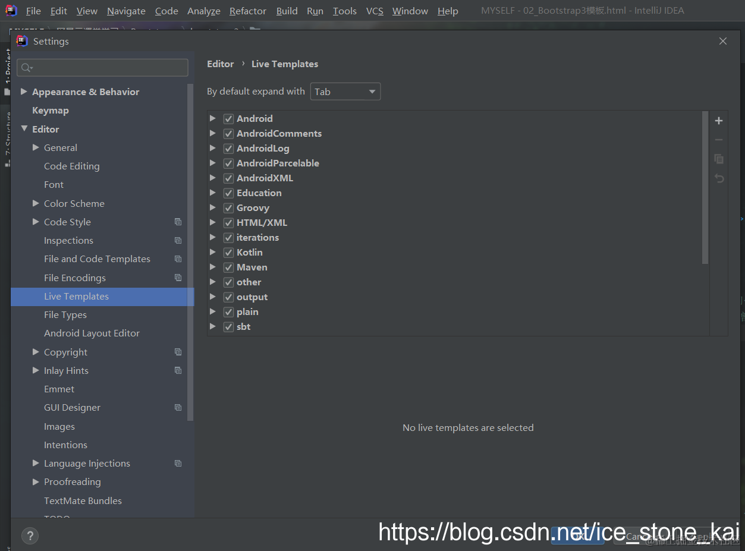The width and height of the screenshot is (745, 551).
Task: Open the File menu
Action: pyautogui.click(x=33, y=11)
